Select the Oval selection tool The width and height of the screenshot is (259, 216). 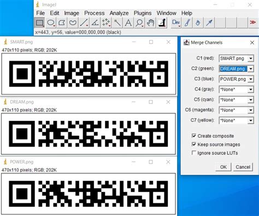point(51,23)
